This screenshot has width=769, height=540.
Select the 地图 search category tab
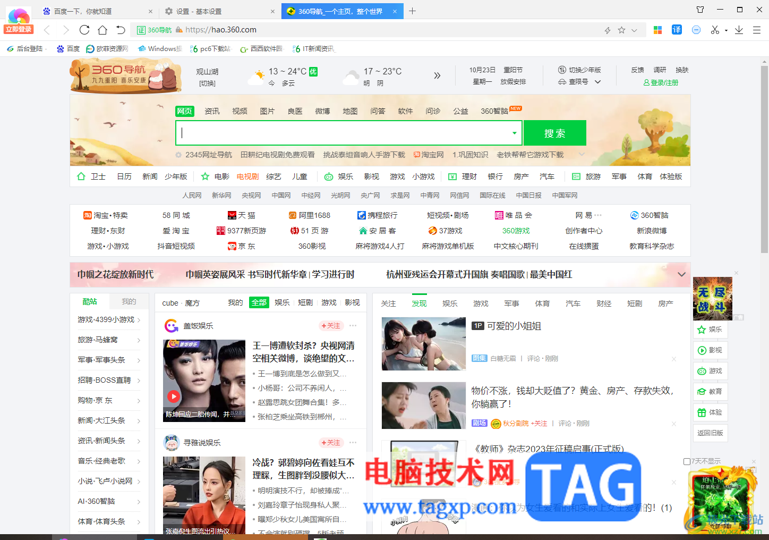click(x=350, y=111)
